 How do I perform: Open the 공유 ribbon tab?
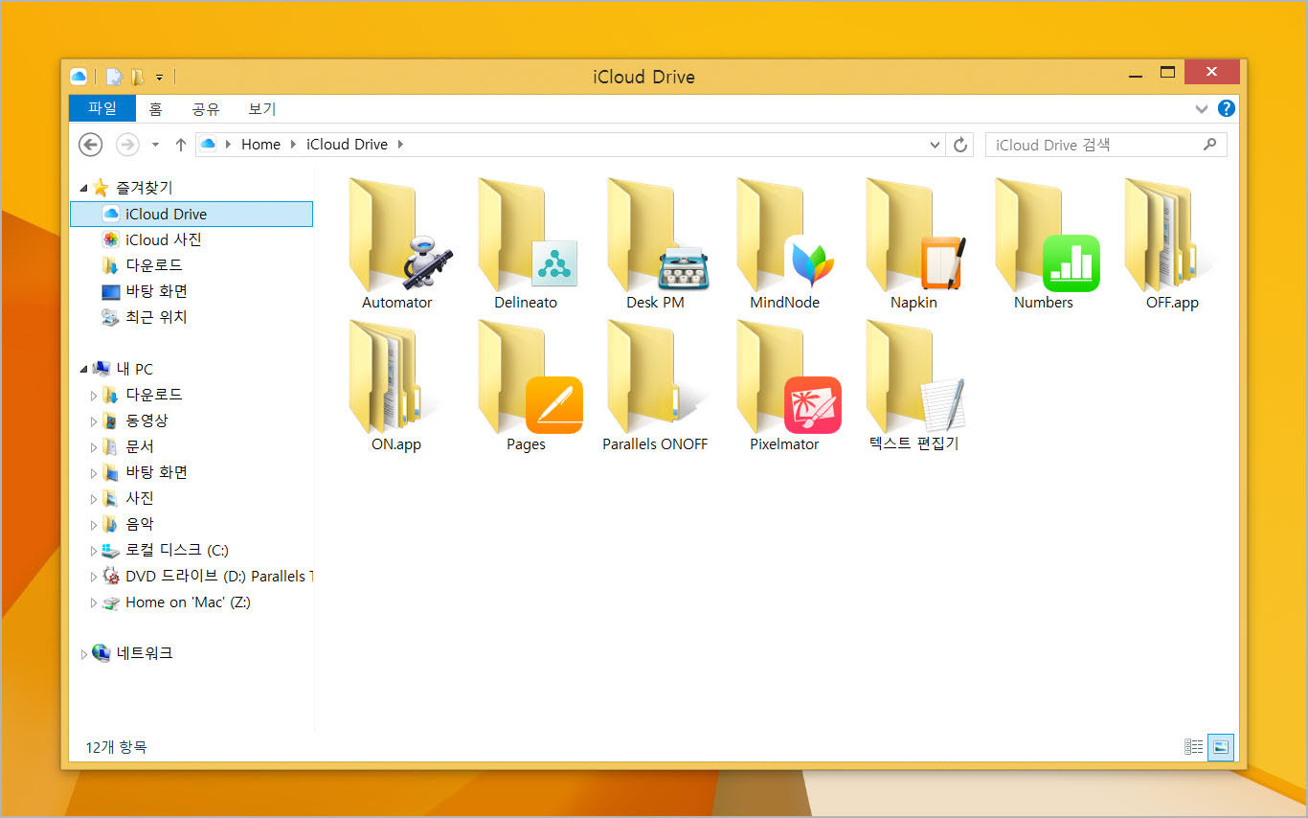point(206,109)
